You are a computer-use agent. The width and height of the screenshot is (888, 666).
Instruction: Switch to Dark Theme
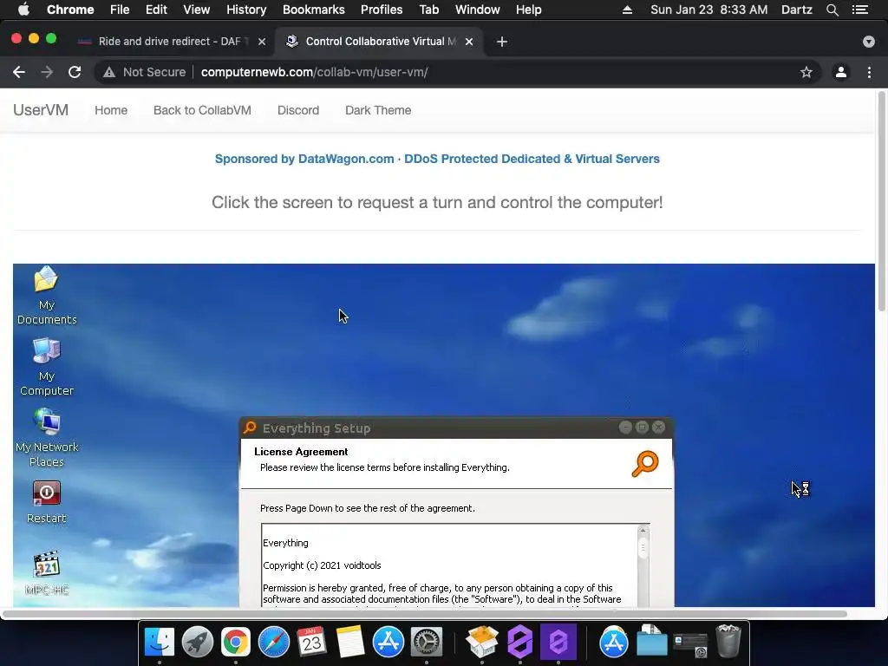click(378, 110)
